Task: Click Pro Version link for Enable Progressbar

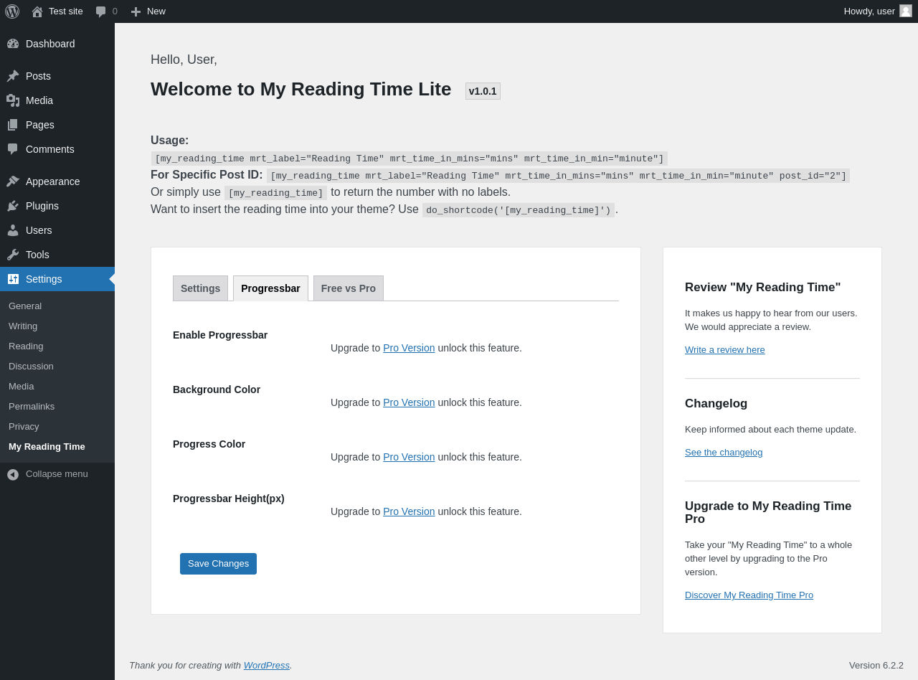Action: click(x=409, y=348)
